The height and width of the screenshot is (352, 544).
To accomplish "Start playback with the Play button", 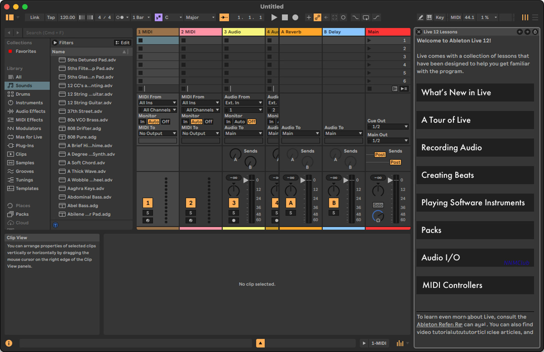I will point(274,17).
